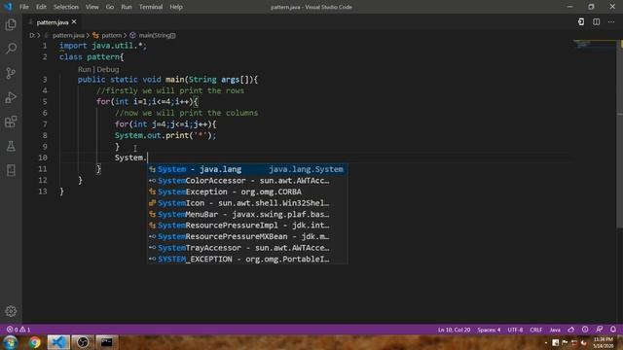This screenshot has height=350, width=623.
Task: Open the Search view in activity bar
Action: pos(11,49)
